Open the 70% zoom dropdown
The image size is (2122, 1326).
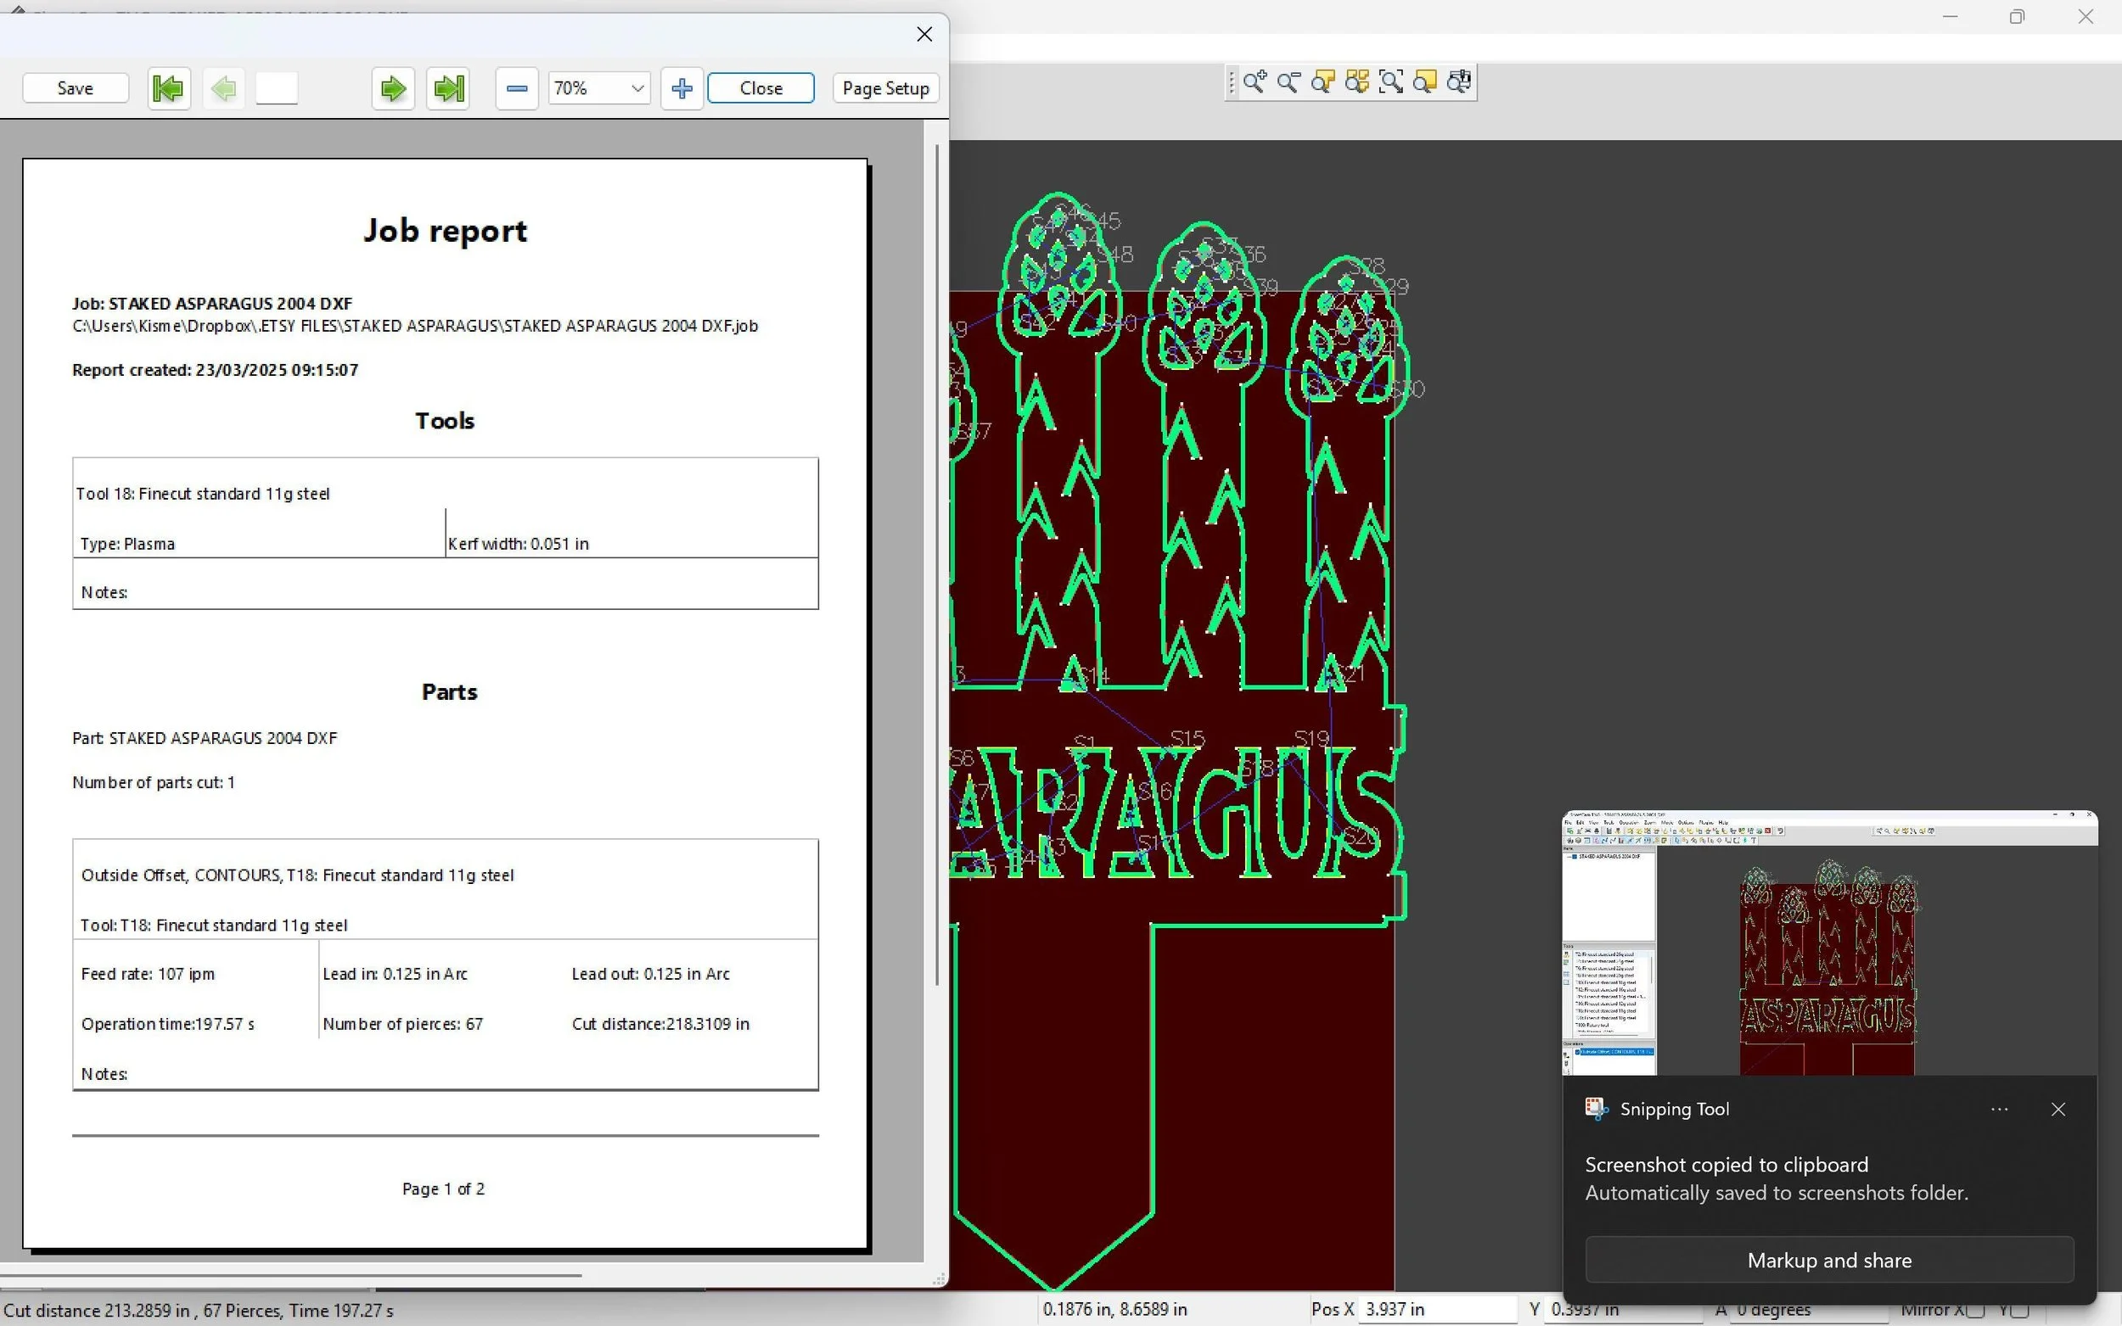coord(637,88)
